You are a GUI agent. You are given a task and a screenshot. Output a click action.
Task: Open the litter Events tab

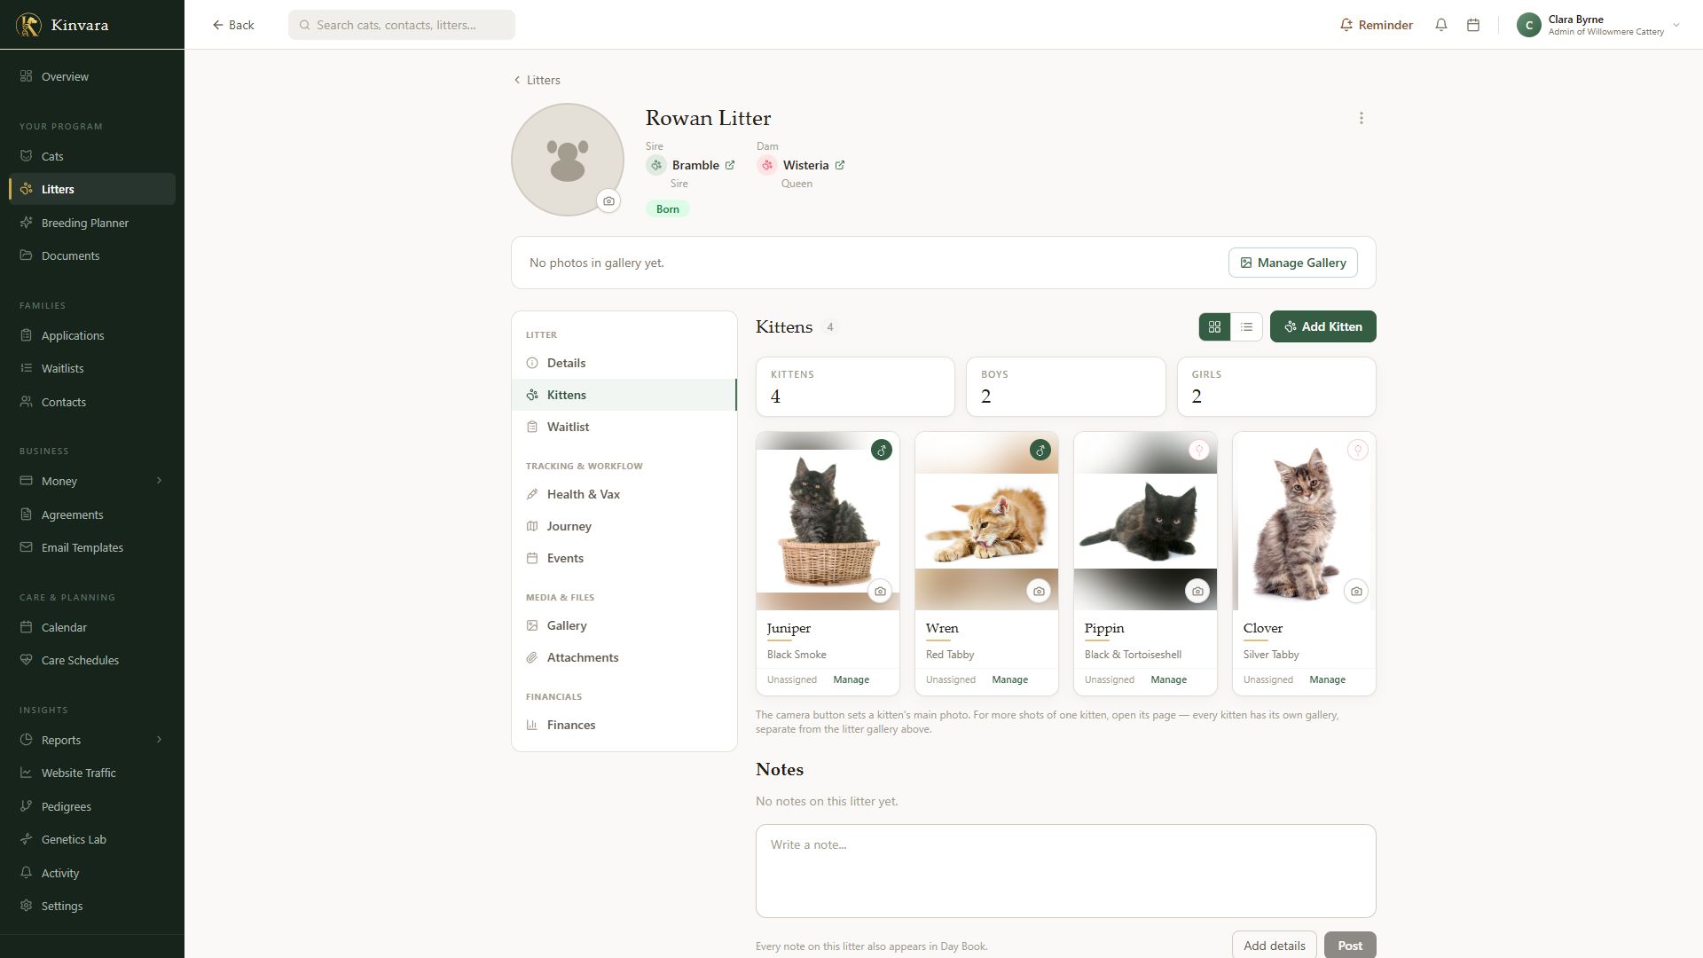624,558
